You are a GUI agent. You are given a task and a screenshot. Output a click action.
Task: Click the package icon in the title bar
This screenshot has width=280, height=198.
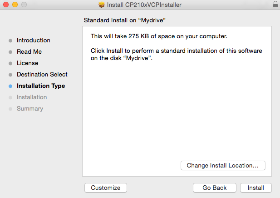[101, 5]
